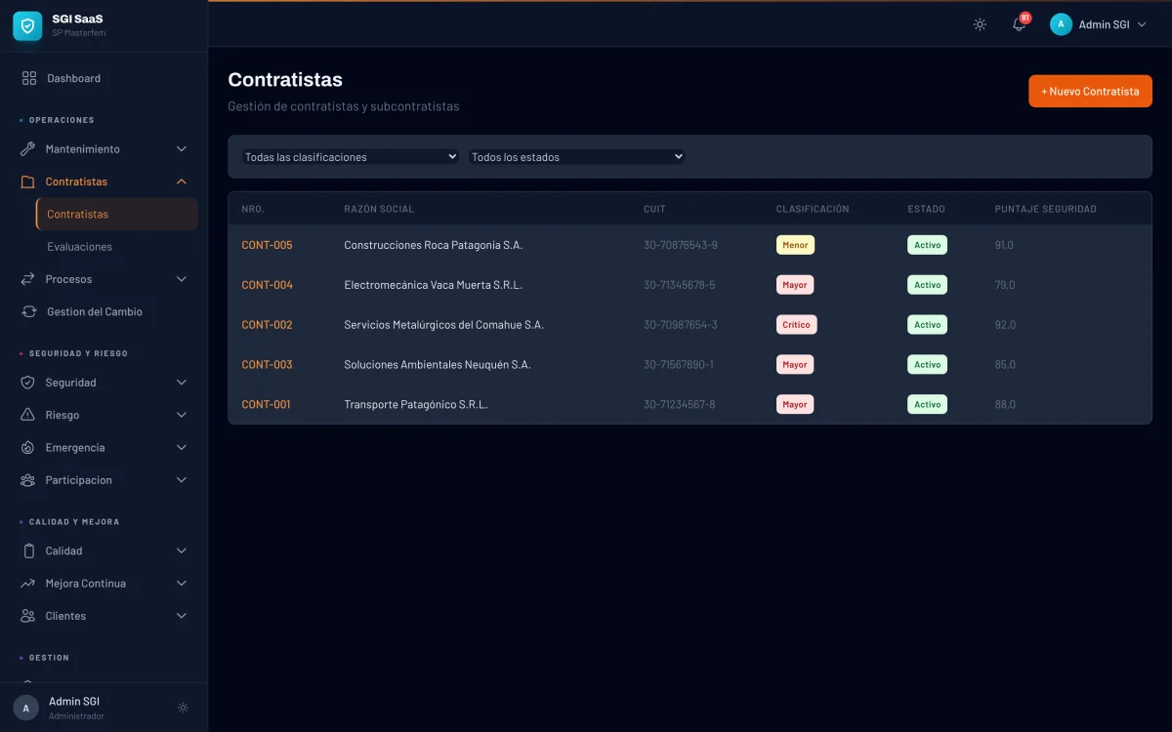The image size is (1172, 732).
Task: Open the 'Todas las clasificaciones' filter dropdown
Action: [351, 157]
